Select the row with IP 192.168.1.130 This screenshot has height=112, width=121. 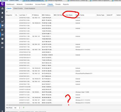pos(63,50)
